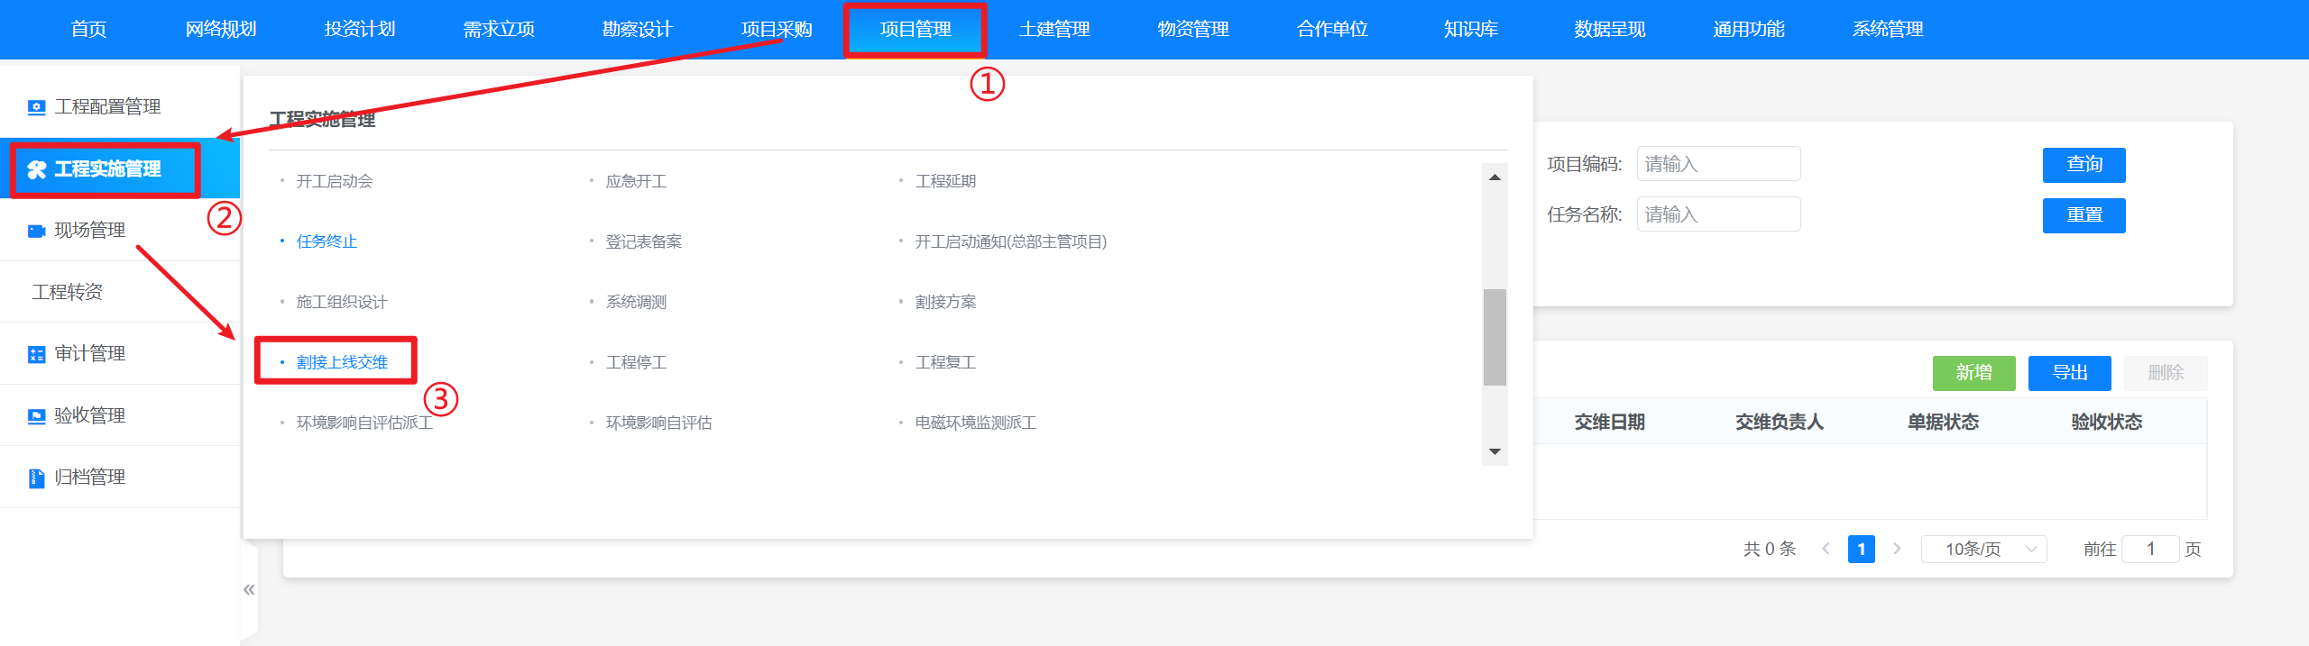2309x646 pixels.
Task: Click the 任务名称 input field
Action: click(1718, 214)
